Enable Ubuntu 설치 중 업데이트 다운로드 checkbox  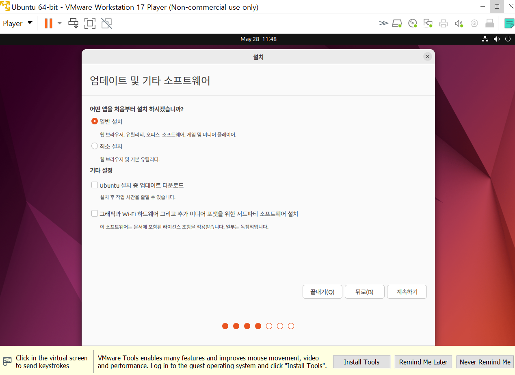tap(95, 185)
